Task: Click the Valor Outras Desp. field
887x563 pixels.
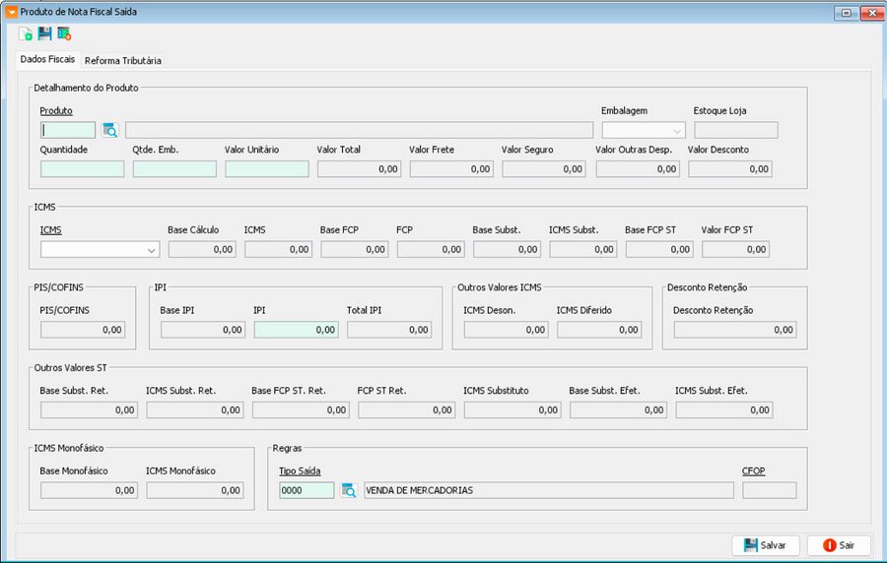Action: pyautogui.click(x=638, y=169)
